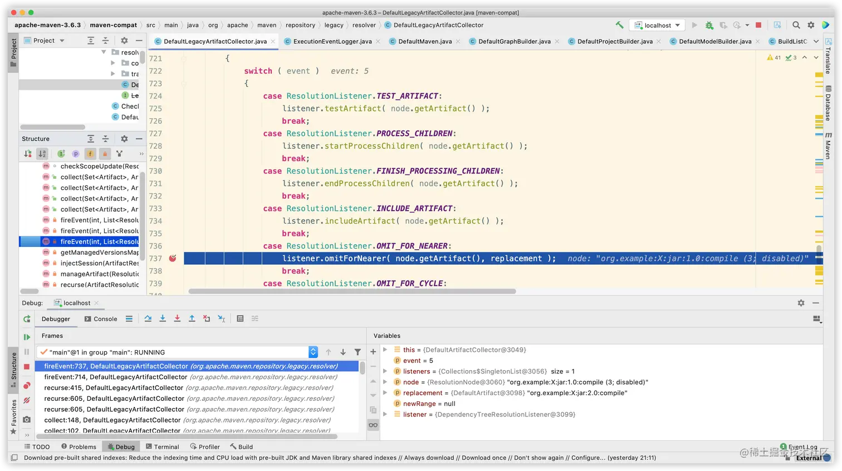Image resolution: width=842 pixels, height=471 pixels.
Task: Click Rerun localhost debug icon
Action: pyautogui.click(x=27, y=319)
